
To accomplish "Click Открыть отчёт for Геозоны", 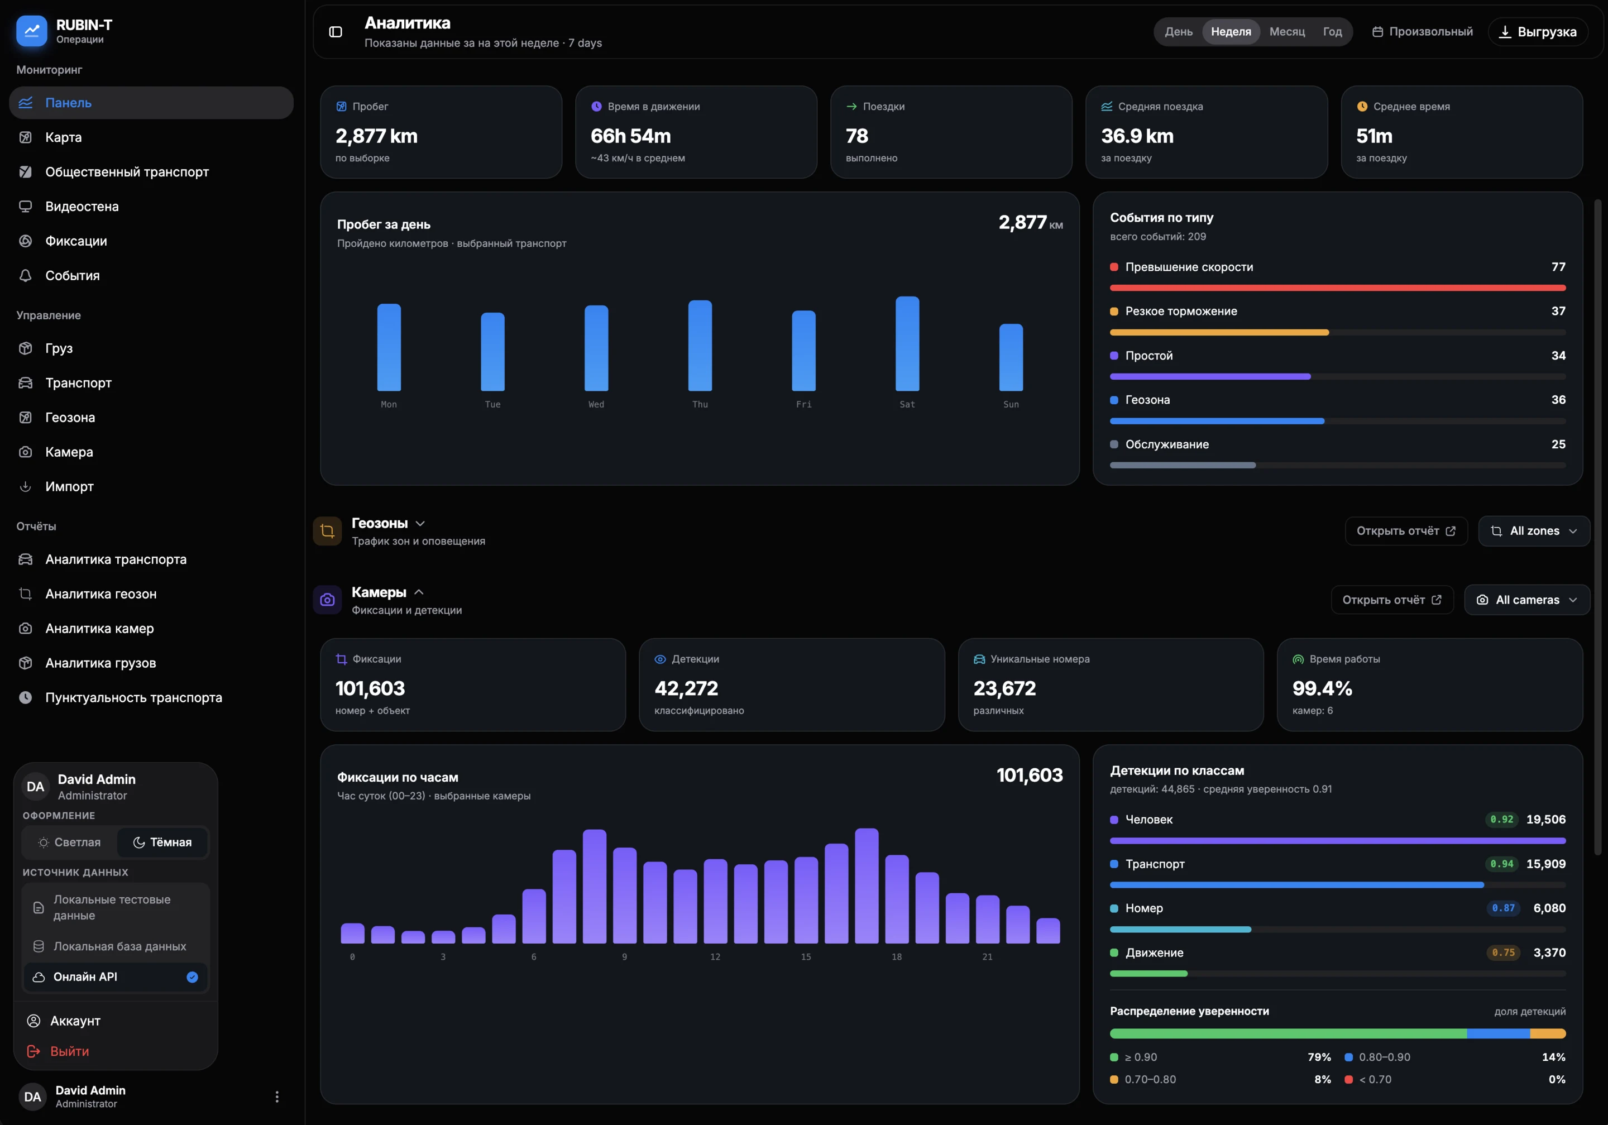I will click(x=1406, y=531).
